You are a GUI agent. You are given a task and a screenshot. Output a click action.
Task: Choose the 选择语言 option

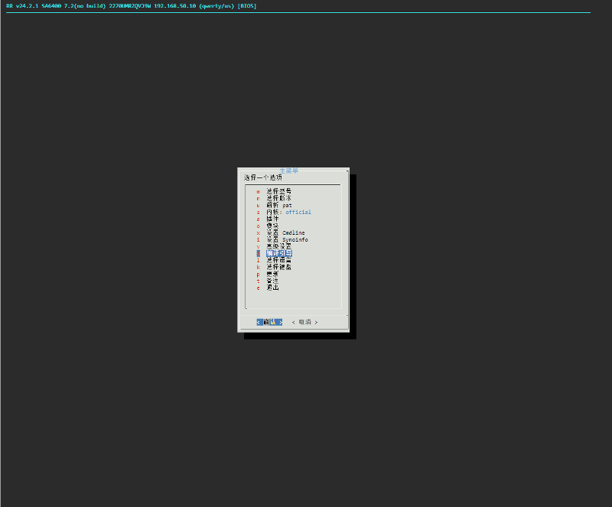[x=278, y=260]
